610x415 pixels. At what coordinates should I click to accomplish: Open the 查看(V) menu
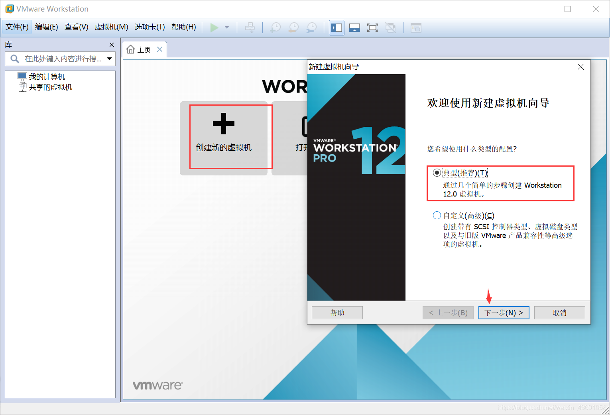76,27
